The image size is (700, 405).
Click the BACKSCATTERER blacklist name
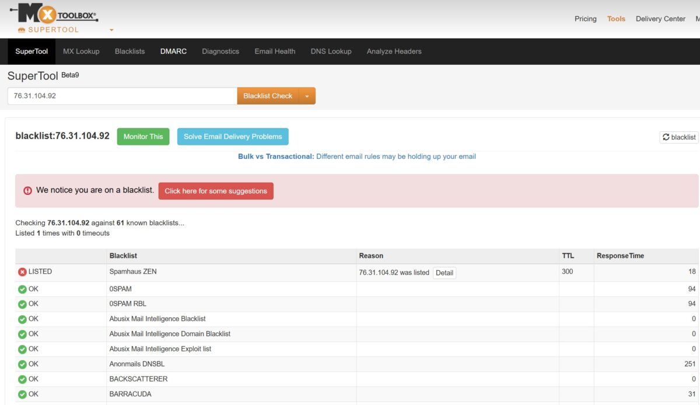(139, 379)
